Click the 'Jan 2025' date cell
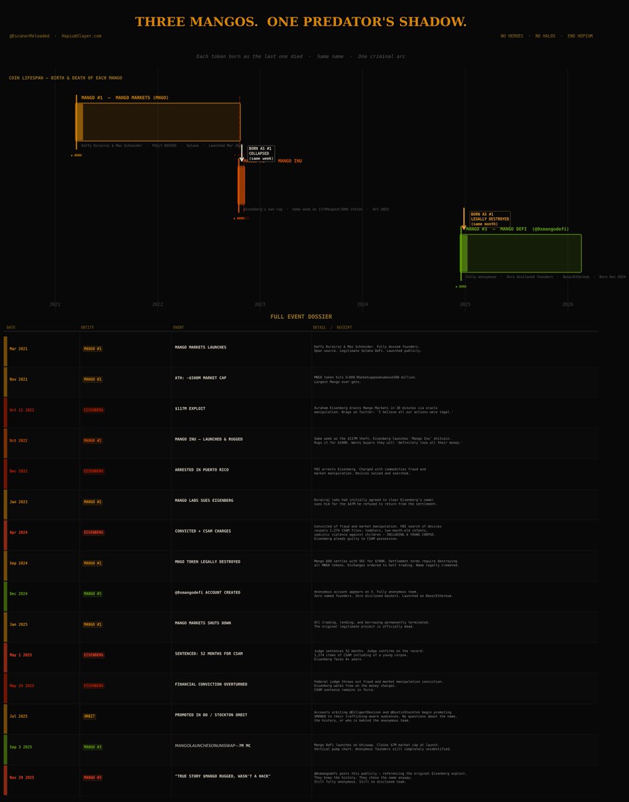629x802 pixels. tap(18, 625)
